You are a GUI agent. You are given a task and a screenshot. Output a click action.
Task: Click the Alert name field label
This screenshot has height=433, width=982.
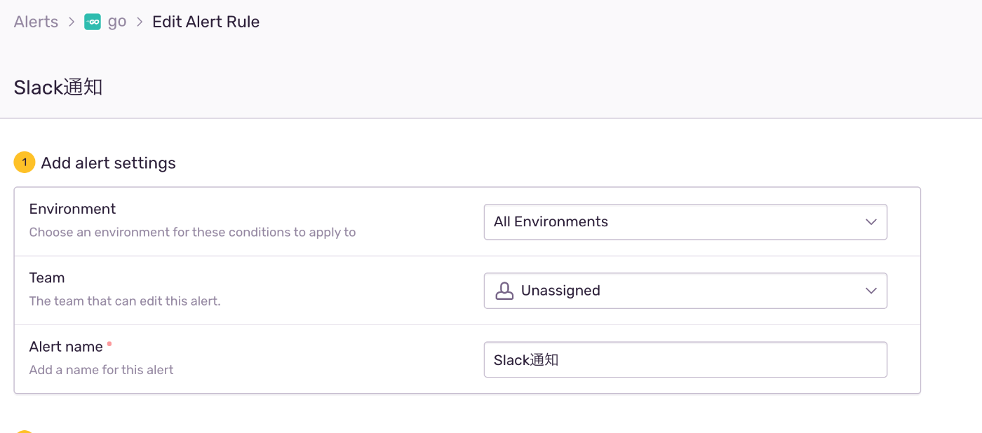click(66, 346)
